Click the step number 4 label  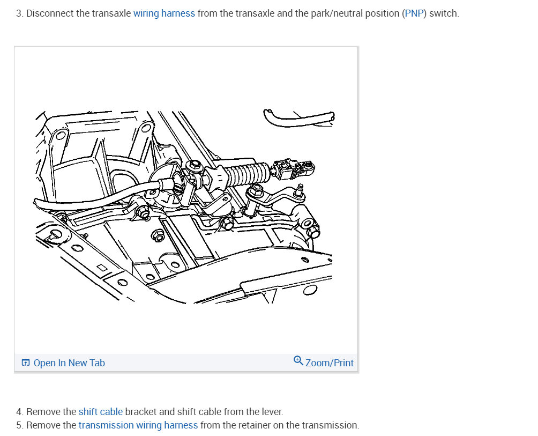coord(20,412)
